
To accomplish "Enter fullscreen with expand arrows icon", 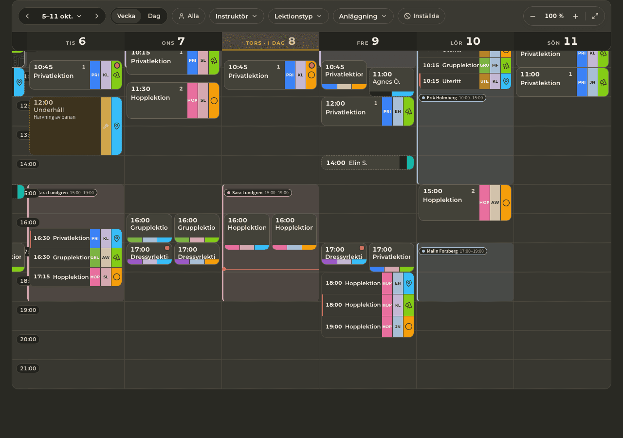I will (595, 16).
